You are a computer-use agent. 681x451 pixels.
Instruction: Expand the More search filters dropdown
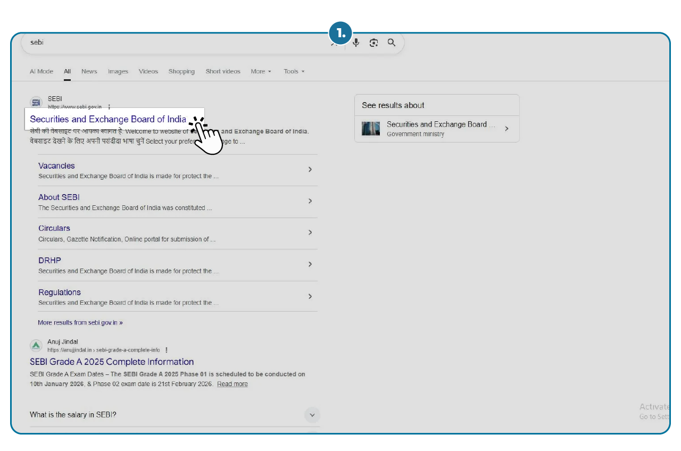point(261,71)
